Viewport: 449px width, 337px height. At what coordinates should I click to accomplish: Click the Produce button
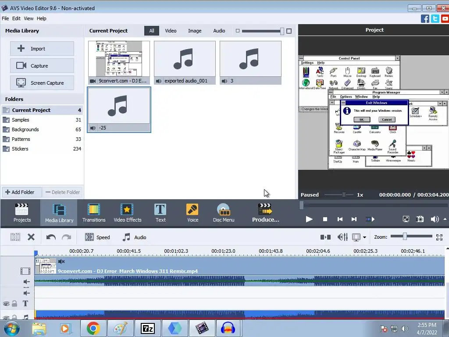click(x=265, y=213)
